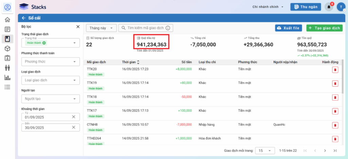Screen dimensions: 348x159
Task: Delete transaction TTK20 with trash icon
Action: click(335, 69)
